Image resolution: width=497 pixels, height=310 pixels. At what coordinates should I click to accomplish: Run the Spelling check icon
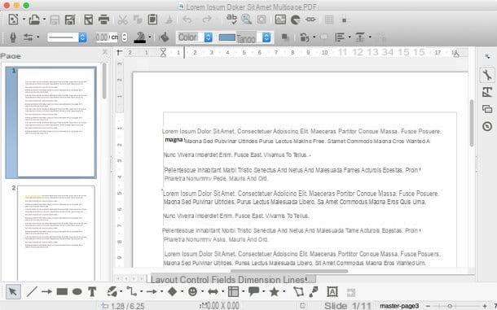[231, 20]
